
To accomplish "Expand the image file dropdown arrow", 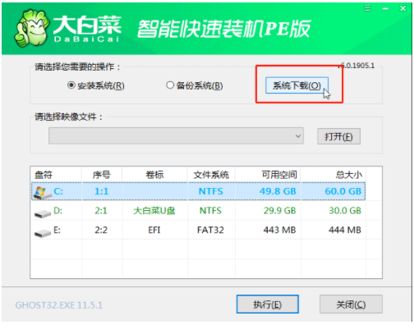I will 298,136.
